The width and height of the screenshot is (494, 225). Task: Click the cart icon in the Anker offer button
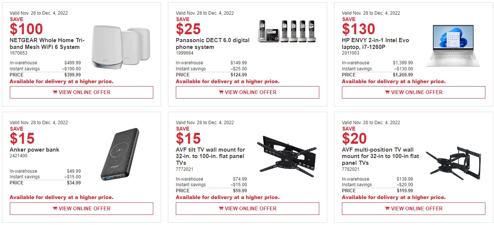(x=55, y=208)
